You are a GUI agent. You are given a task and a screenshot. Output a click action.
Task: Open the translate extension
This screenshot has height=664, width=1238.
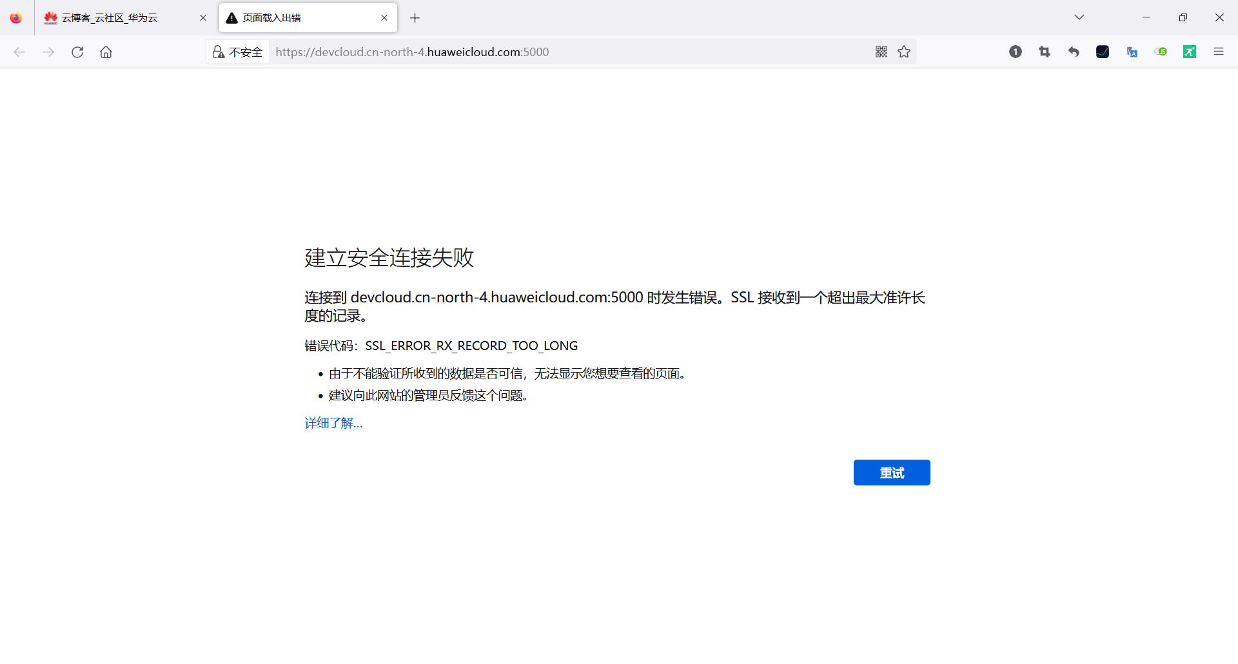[x=1132, y=52]
